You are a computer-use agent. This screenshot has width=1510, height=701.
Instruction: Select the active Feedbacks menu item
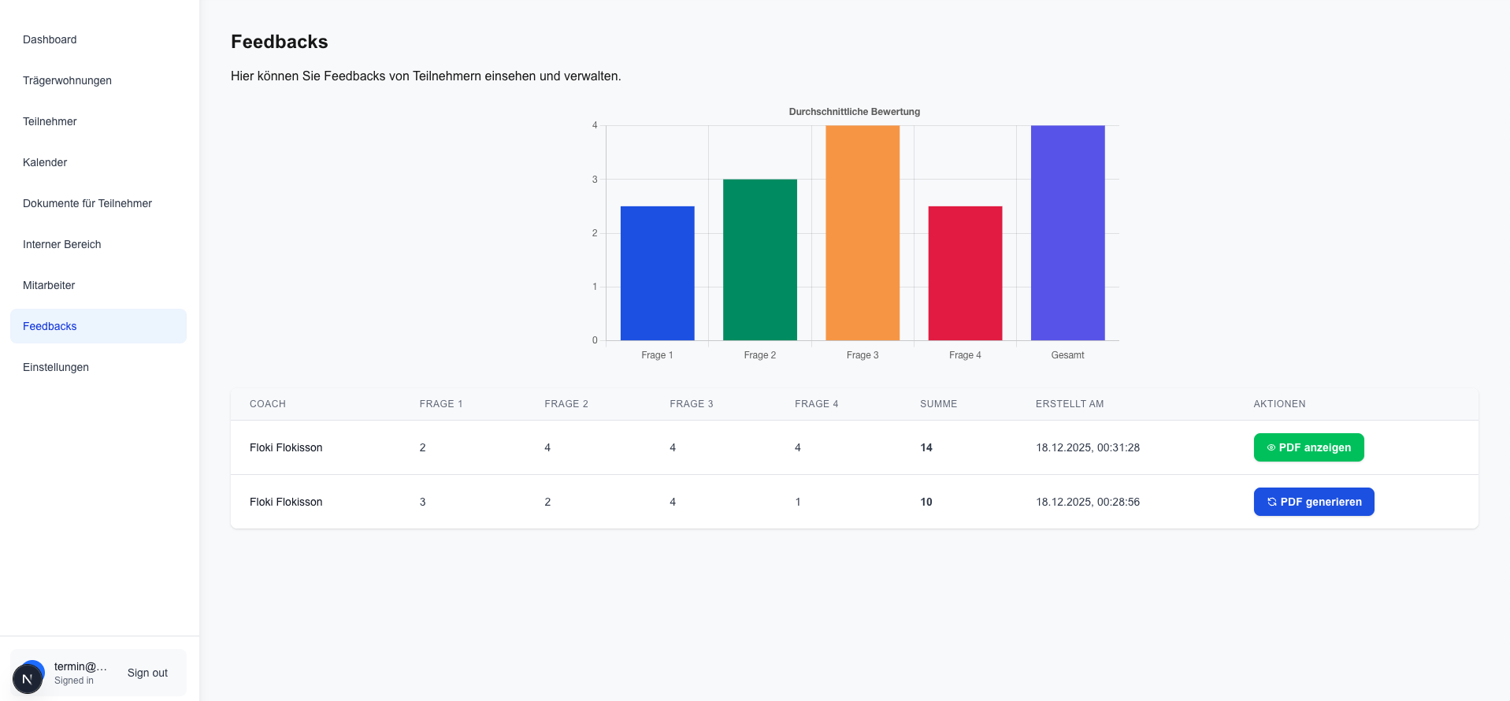click(50, 326)
